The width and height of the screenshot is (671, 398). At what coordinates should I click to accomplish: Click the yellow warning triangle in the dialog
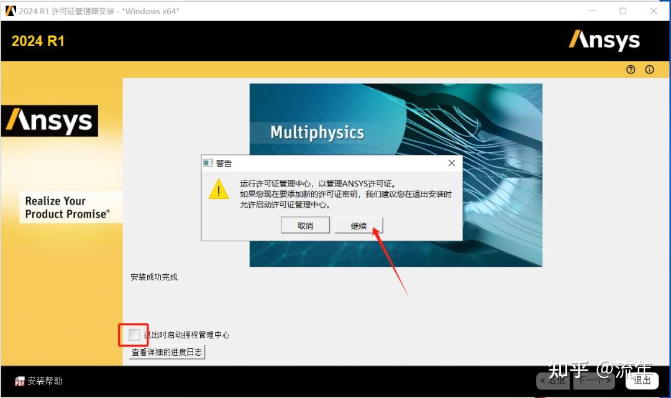tap(218, 190)
